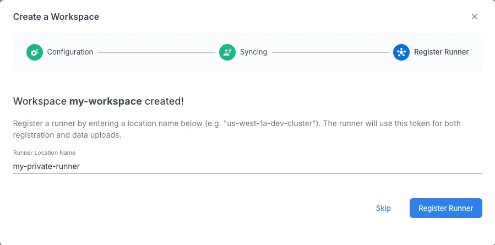The height and width of the screenshot is (245, 495).
Task: Click the runner registration instruction paragraph
Action: click(x=237, y=129)
